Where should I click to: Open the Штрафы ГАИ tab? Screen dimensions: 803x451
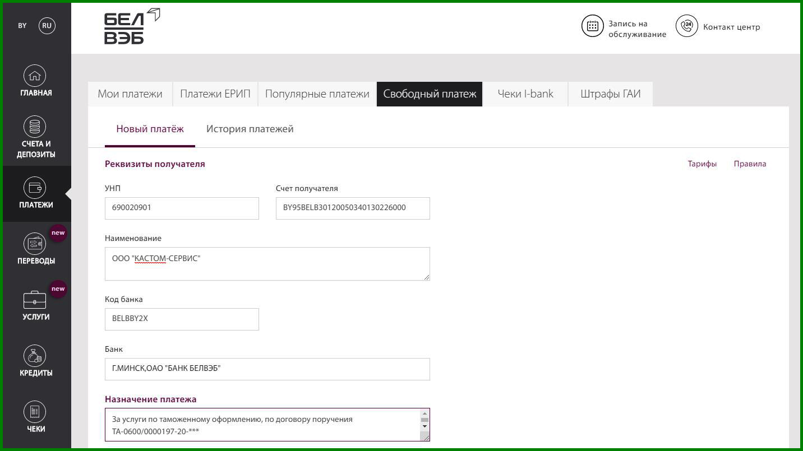pos(610,94)
